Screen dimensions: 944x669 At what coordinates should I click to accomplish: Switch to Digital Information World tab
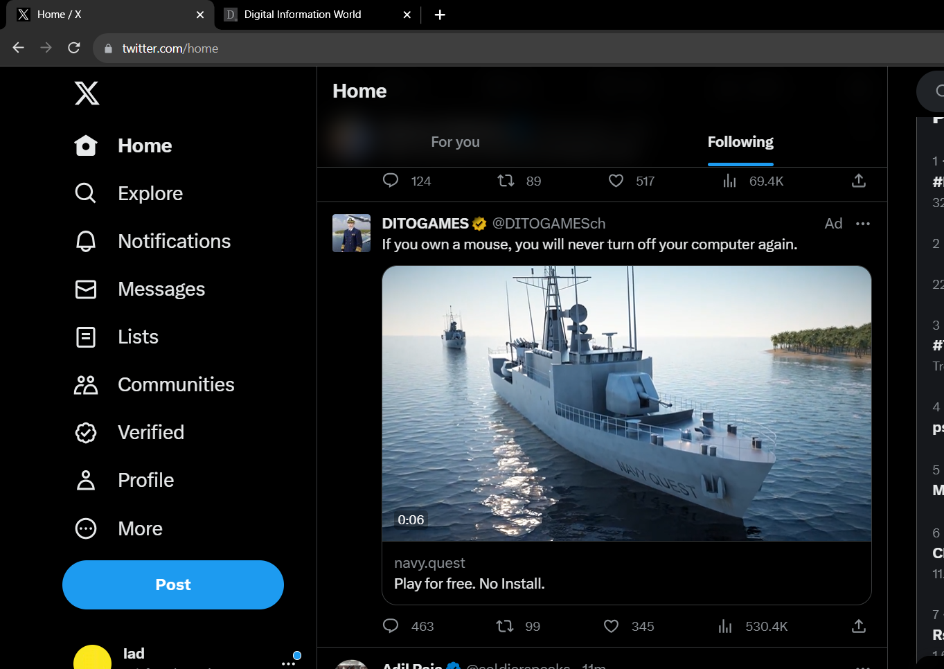[318, 15]
